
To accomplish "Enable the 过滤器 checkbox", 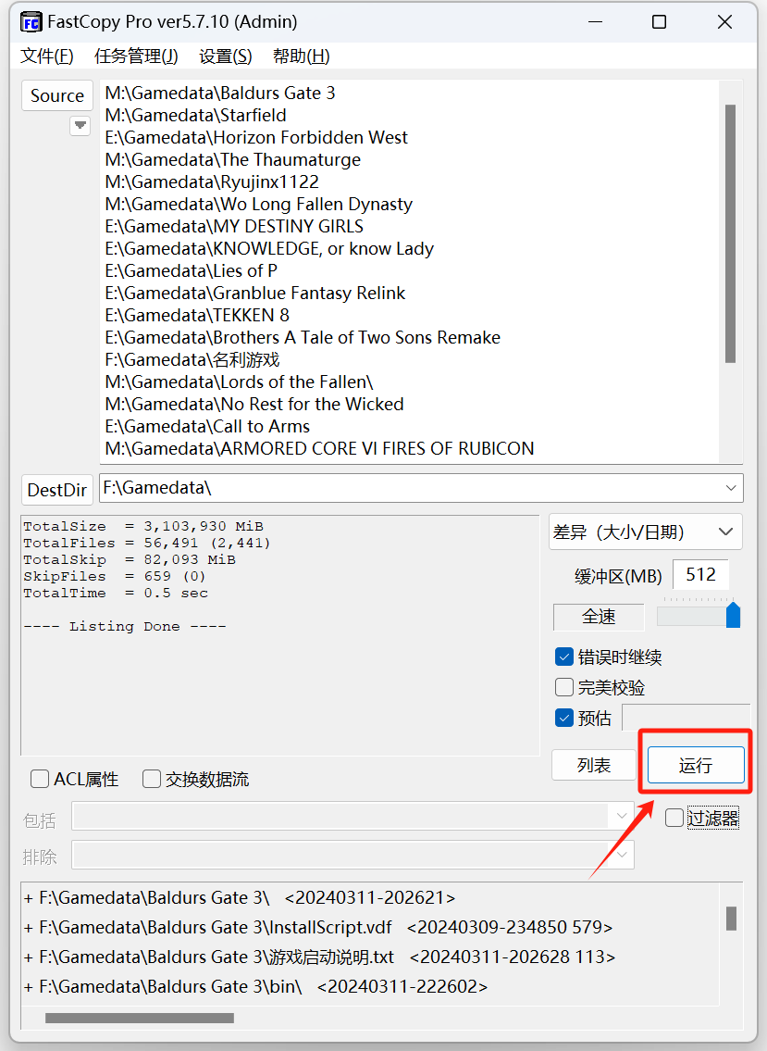I will click(x=674, y=818).
